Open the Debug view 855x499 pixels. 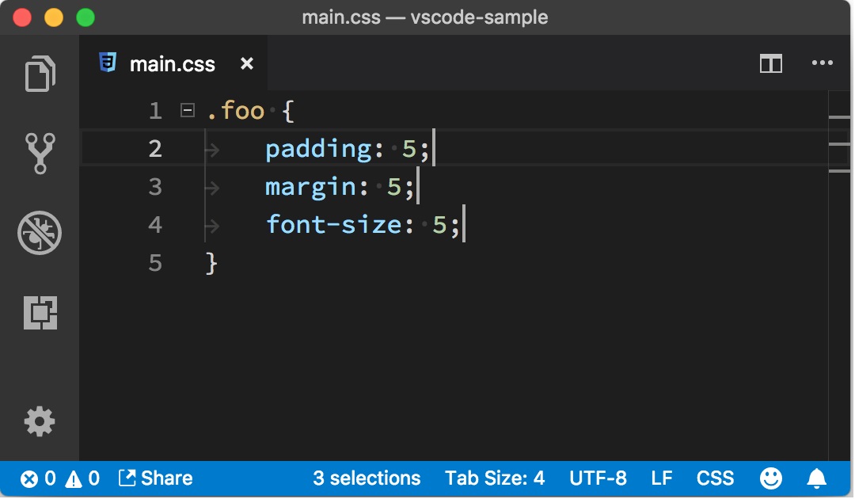coord(40,233)
